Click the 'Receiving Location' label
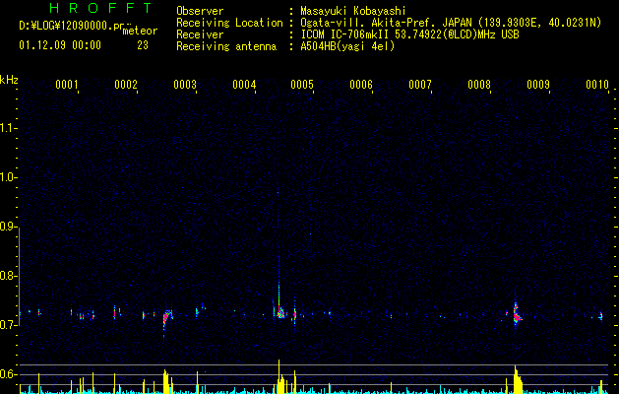The image size is (619, 394). pyautogui.click(x=229, y=23)
